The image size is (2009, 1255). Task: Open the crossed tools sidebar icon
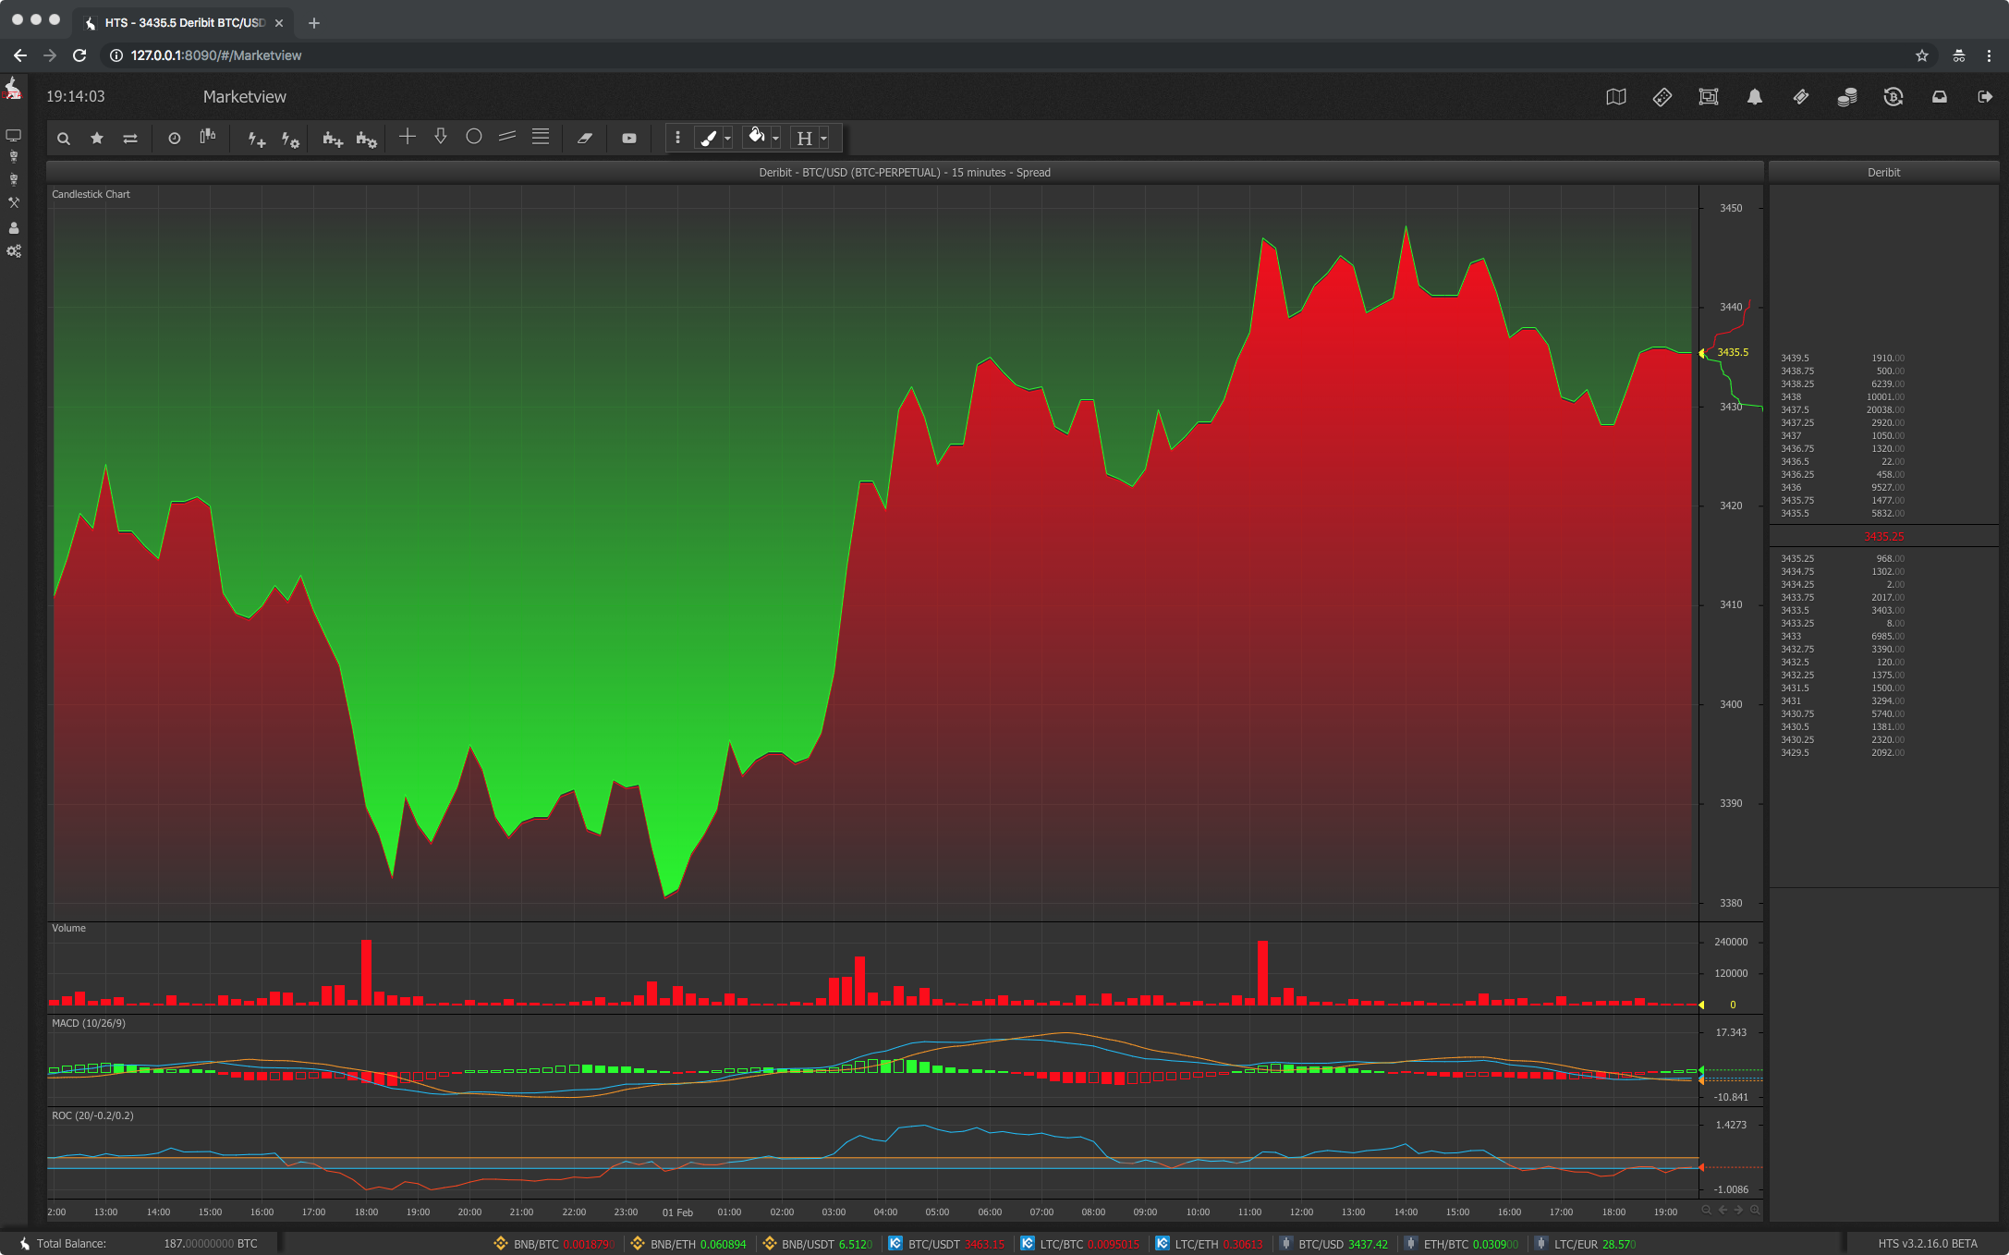tap(14, 202)
